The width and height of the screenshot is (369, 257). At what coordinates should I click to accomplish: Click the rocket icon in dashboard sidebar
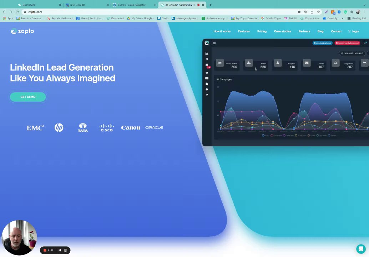click(x=207, y=95)
